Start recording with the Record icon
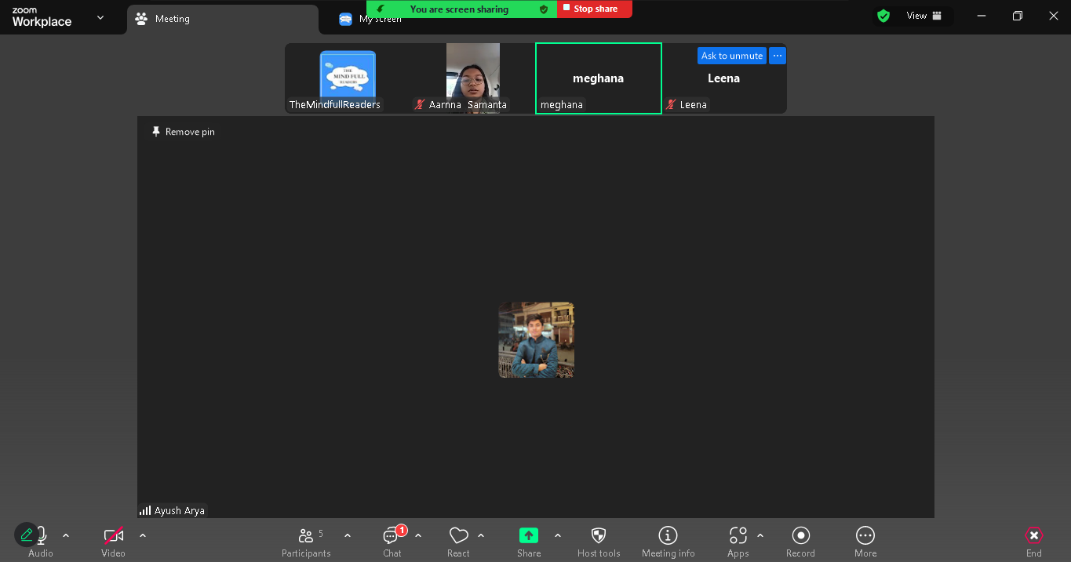The height and width of the screenshot is (562, 1071). point(800,535)
